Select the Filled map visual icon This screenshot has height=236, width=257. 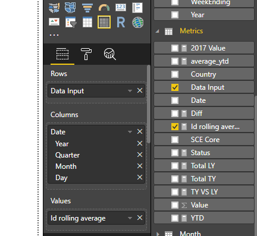(54, 8)
